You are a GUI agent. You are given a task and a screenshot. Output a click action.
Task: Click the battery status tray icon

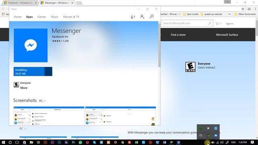(213, 142)
